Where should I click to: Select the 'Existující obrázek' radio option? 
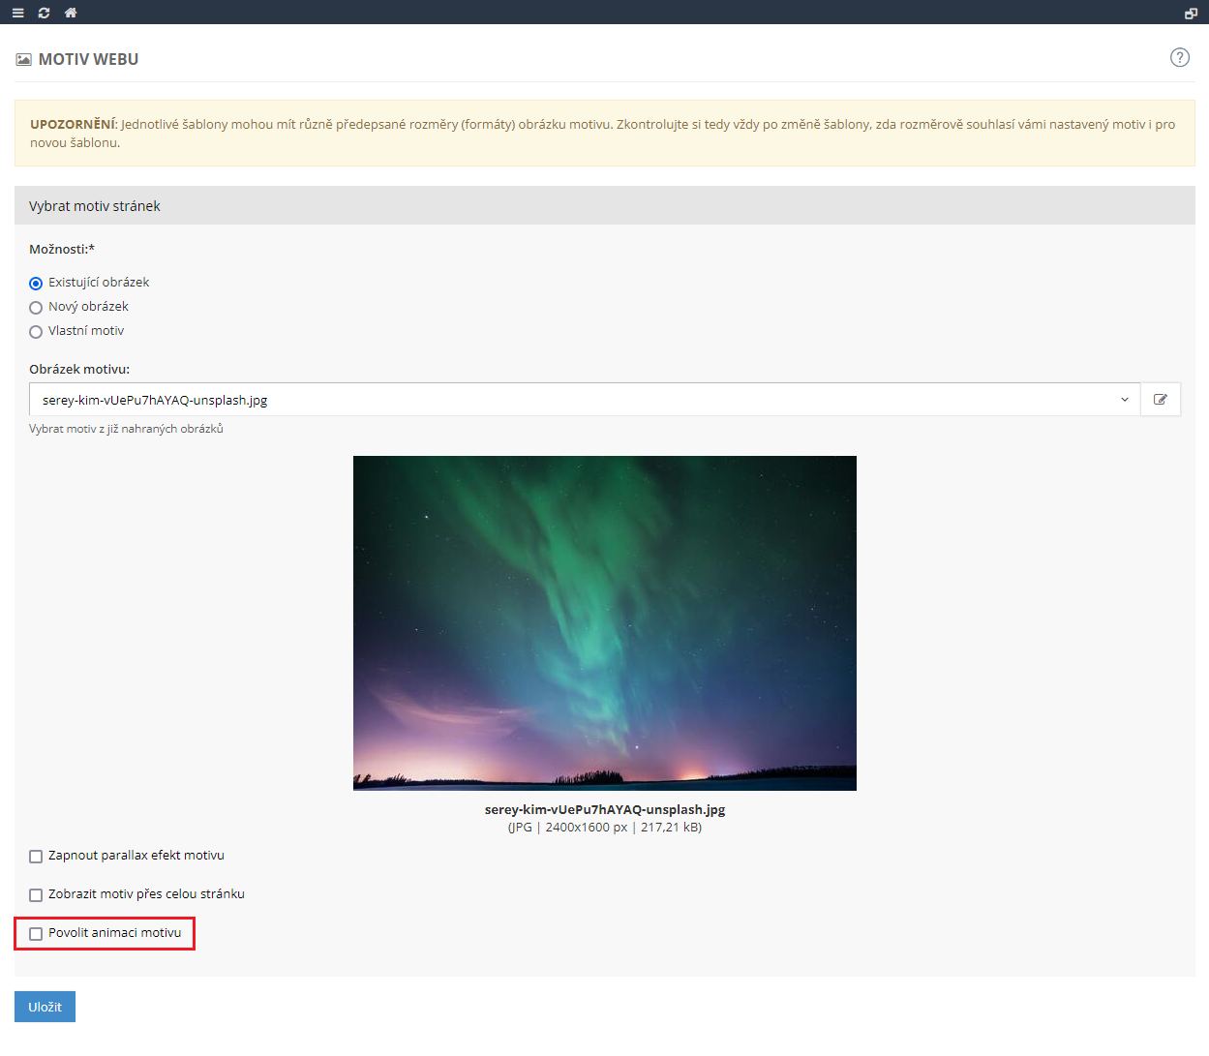tap(36, 284)
